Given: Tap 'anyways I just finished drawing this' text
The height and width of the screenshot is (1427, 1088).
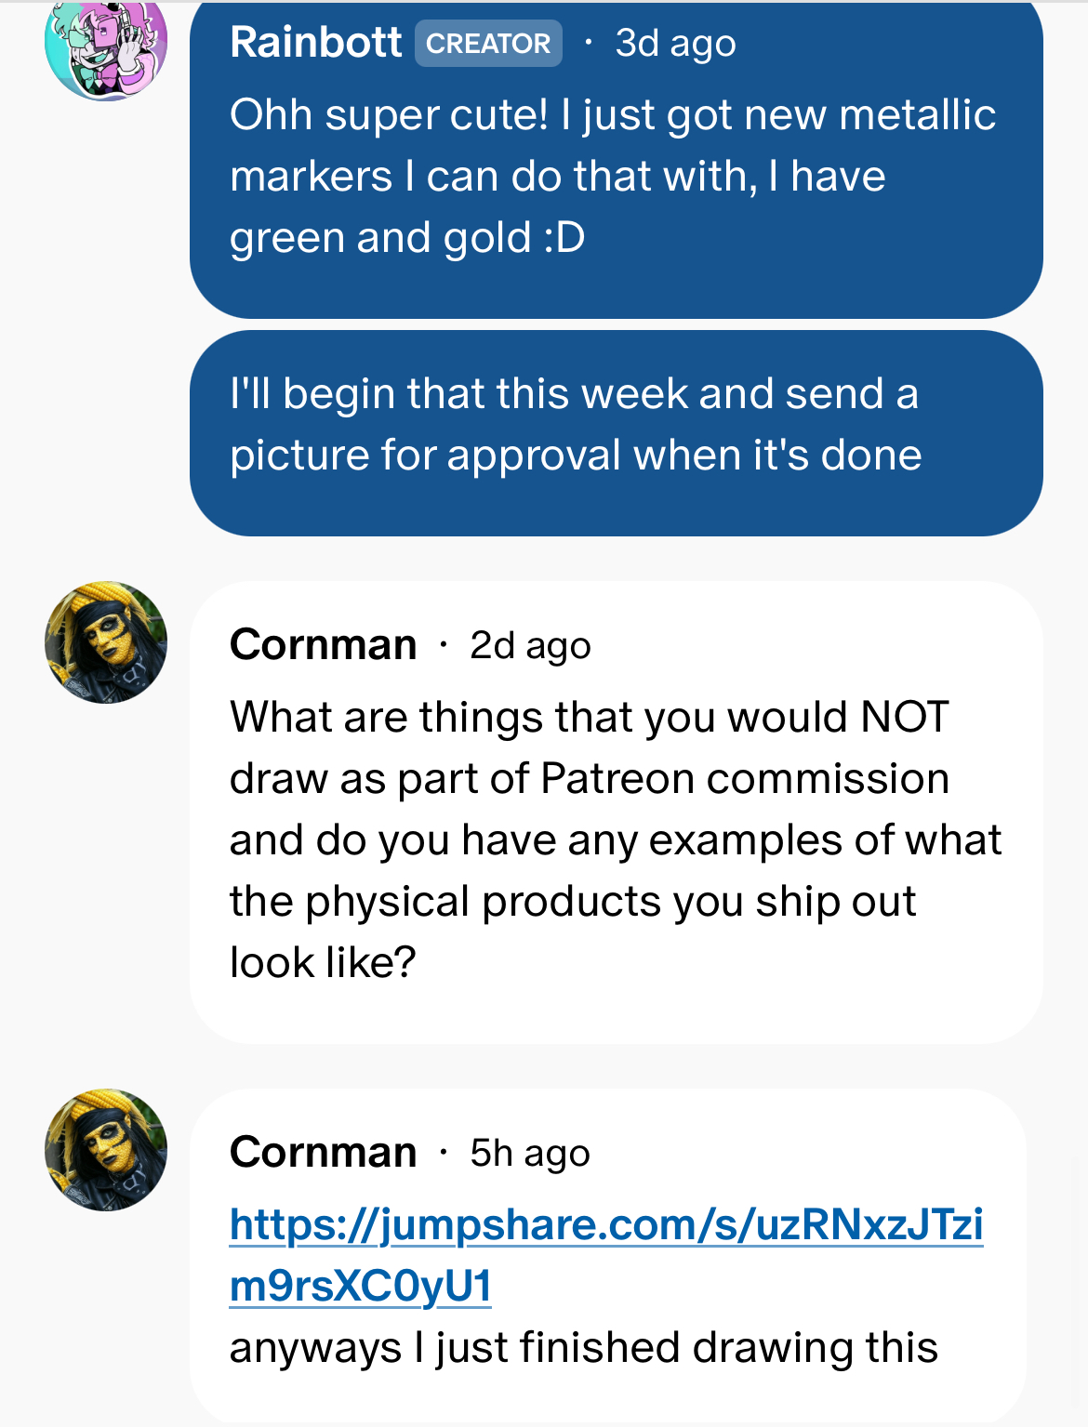Looking at the screenshot, I should coord(584,1348).
